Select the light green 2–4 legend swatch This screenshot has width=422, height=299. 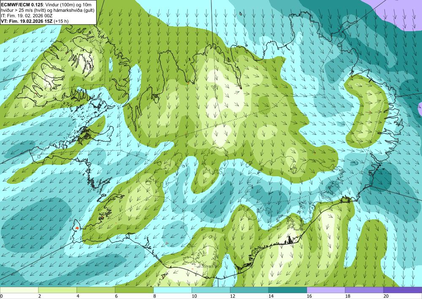click(57, 290)
